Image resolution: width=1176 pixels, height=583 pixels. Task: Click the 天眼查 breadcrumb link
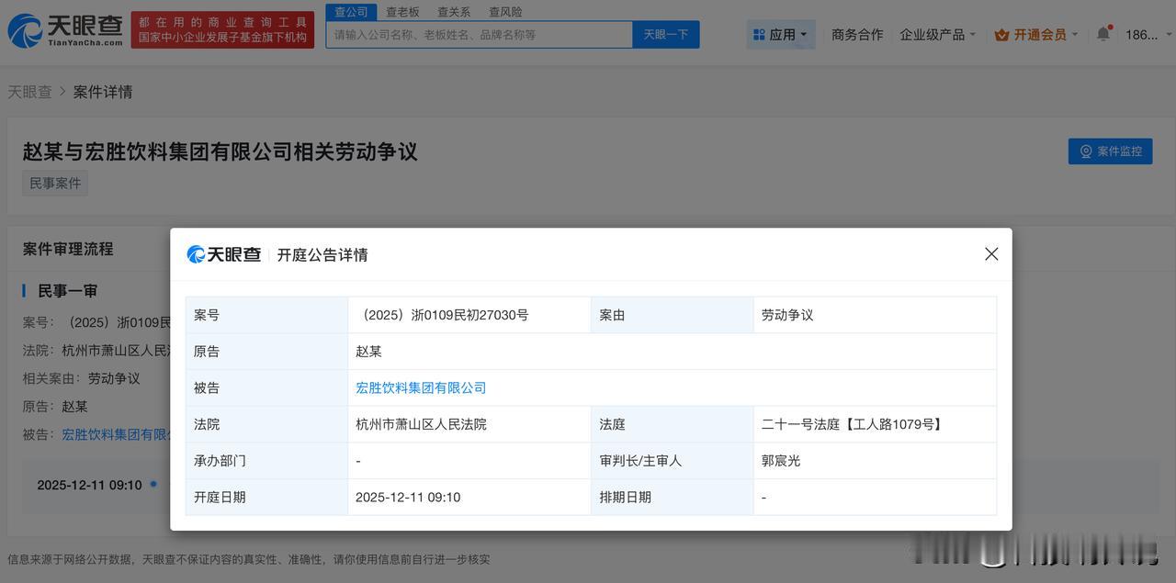coord(30,92)
